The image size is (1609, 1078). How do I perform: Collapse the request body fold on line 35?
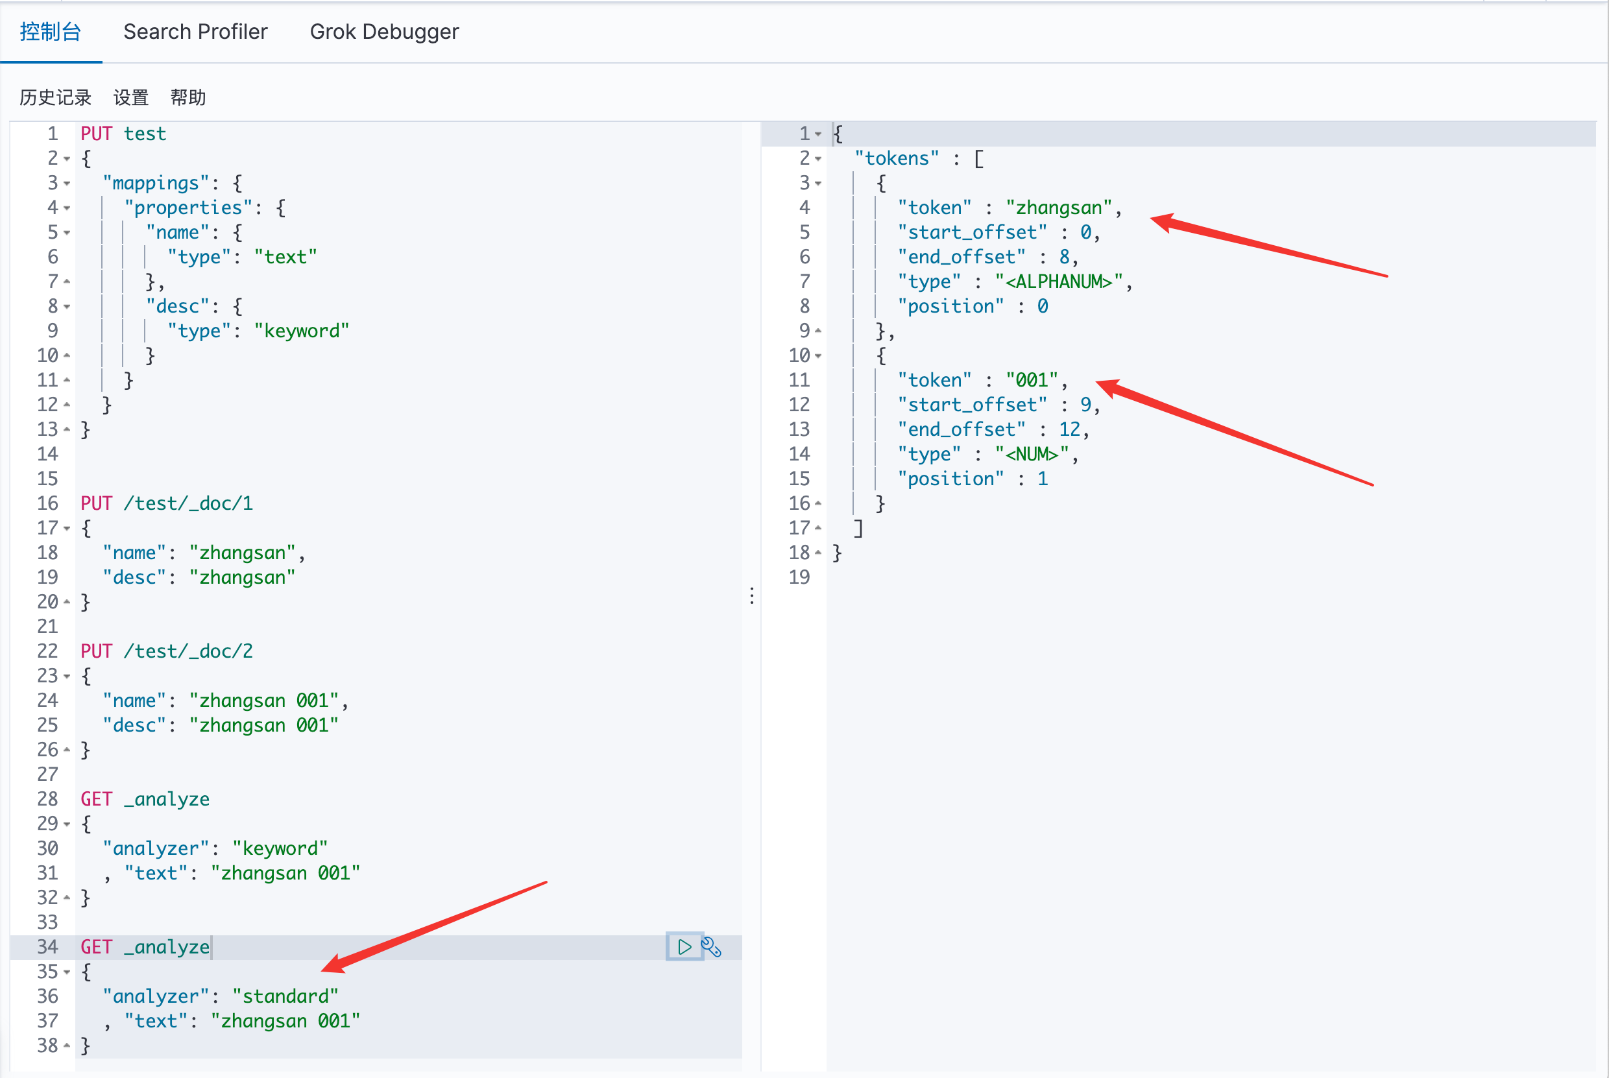point(67,972)
